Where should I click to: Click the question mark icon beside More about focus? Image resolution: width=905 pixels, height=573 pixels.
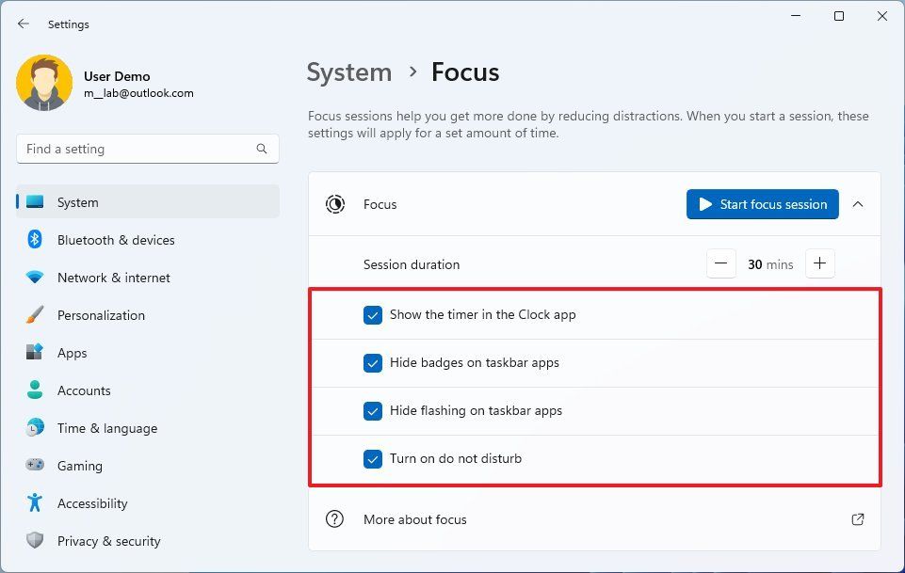point(335,519)
